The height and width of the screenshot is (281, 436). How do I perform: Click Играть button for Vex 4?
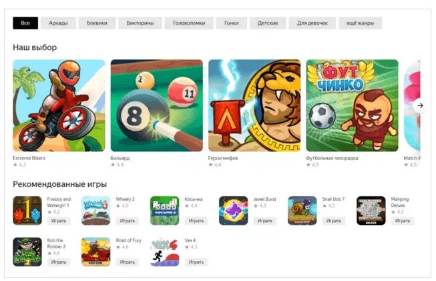pos(196,262)
